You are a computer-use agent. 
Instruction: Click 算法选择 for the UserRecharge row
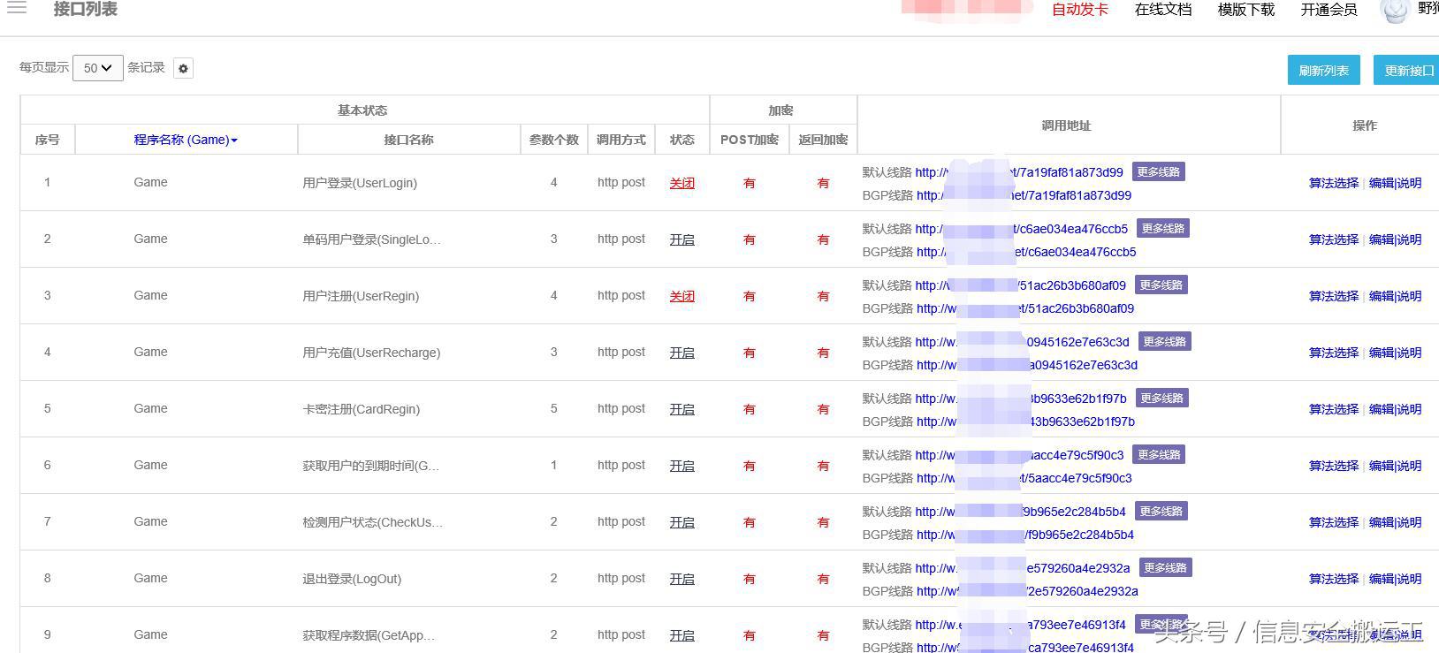point(1333,353)
